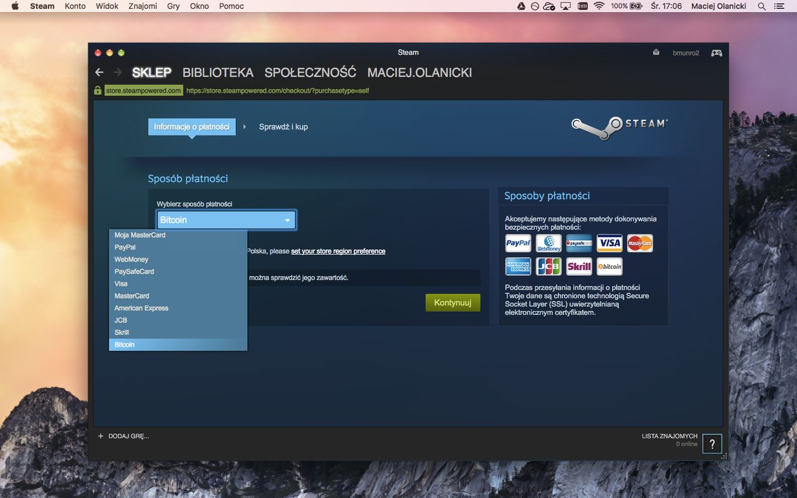Click the Steam logo in checkout header
The image size is (797, 498).
tap(620, 127)
